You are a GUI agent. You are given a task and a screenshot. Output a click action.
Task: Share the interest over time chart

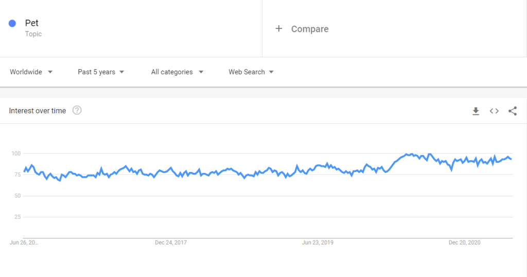513,111
